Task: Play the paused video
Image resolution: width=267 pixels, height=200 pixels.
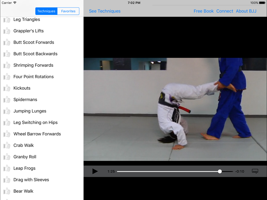Action: pyautogui.click(x=95, y=171)
